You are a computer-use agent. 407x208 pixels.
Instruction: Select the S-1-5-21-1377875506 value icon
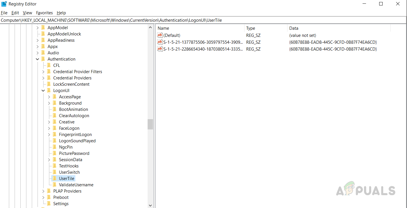(x=160, y=42)
